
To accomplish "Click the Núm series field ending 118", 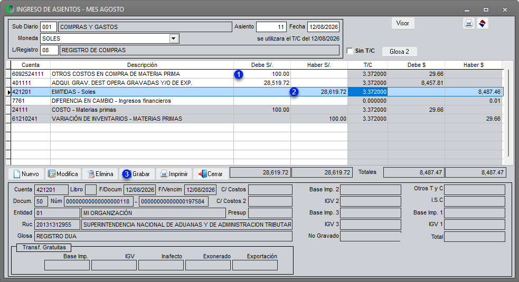I will (x=99, y=201).
